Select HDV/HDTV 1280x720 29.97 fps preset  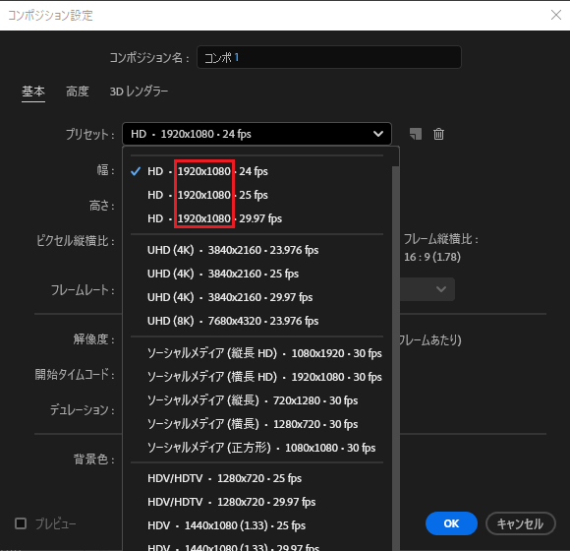pyautogui.click(x=256, y=502)
